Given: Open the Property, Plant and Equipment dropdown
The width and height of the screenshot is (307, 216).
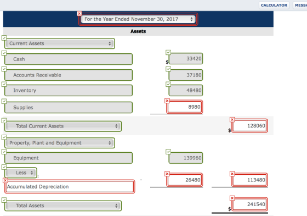Looking at the screenshot, I should point(60,143).
